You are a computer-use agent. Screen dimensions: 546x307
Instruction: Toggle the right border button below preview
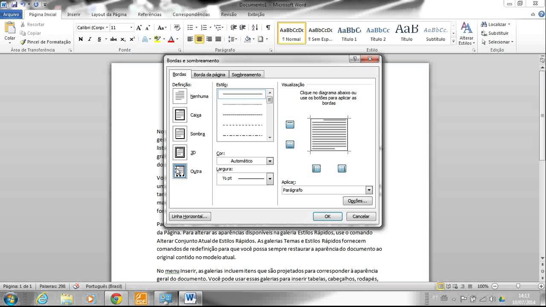click(x=342, y=168)
